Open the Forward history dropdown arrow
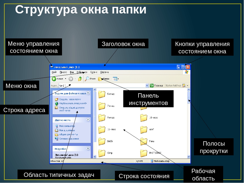244x183 pixels. 75,79
